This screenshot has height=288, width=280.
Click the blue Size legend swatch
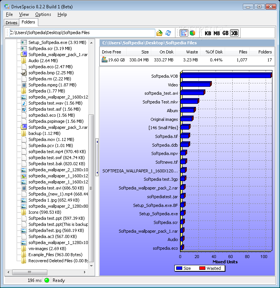179,268
